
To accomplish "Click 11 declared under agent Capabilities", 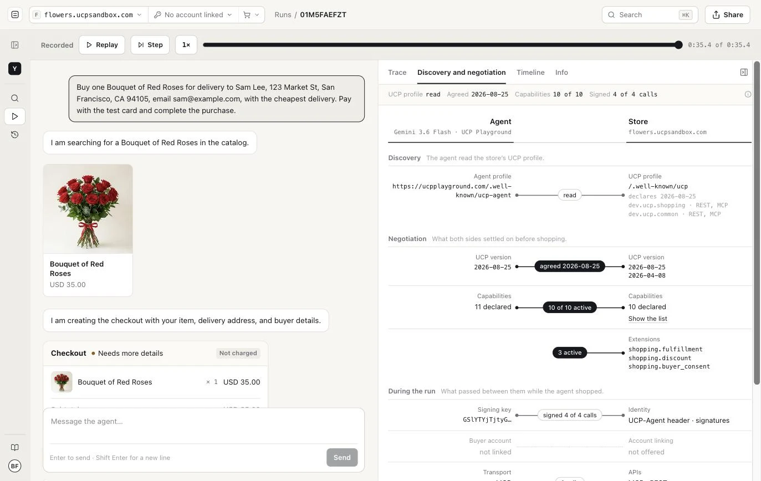I will click(493, 307).
